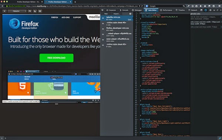222x140 pixels.
Task: Switch to the first Firefox Developer Edition browser tab
Action: pos(28,2)
